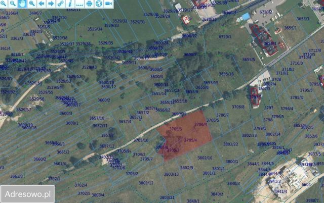Click parcel label 3600/2
The width and height of the screenshot is (324, 203).
click(x=104, y=100)
